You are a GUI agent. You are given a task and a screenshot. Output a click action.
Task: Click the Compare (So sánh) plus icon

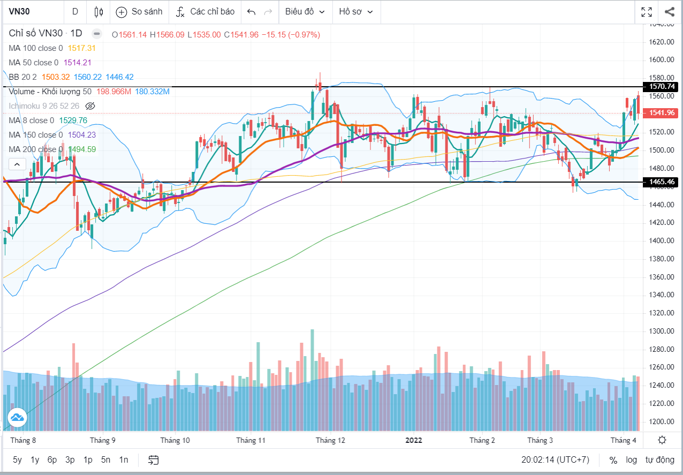122,12
